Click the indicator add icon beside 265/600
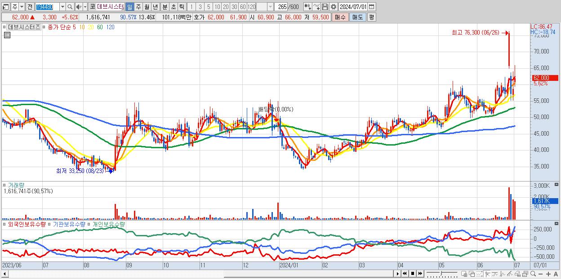This screenshot has width=561, height=279. coord(308,7)
